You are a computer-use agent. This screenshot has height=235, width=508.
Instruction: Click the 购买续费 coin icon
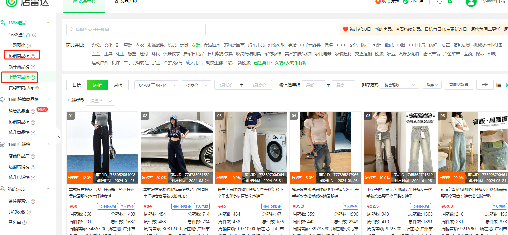click(x=378, y=2)
